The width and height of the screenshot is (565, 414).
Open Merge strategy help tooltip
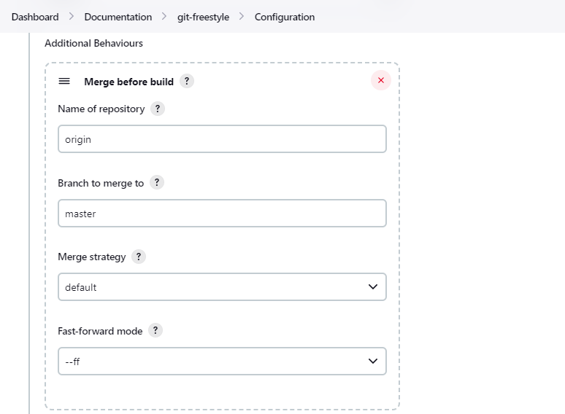coord(139,257)
